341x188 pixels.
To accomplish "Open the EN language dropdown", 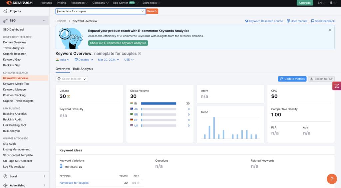I will tap(321, 3).
